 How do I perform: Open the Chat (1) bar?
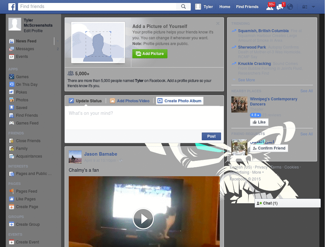click(x=288, y=203)
